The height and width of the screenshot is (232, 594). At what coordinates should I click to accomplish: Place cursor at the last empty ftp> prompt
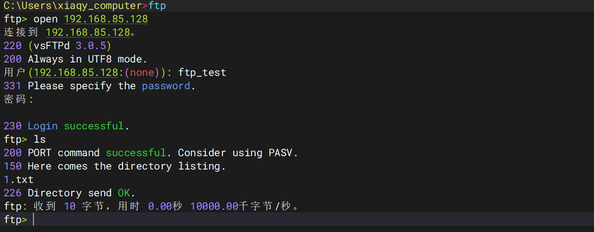pos(33,220)
